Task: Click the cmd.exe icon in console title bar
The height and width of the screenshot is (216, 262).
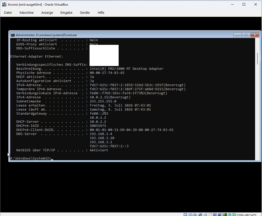Action: pyautogui.click(x=13, y=35)
